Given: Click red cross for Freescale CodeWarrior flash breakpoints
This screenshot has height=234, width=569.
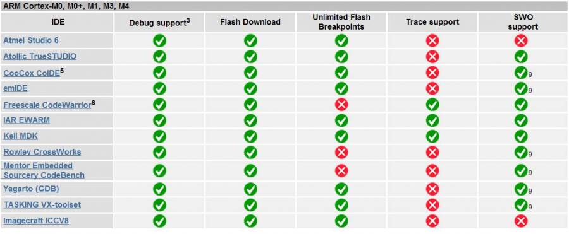Looking at the screenshot, I should tap(341, 105).
